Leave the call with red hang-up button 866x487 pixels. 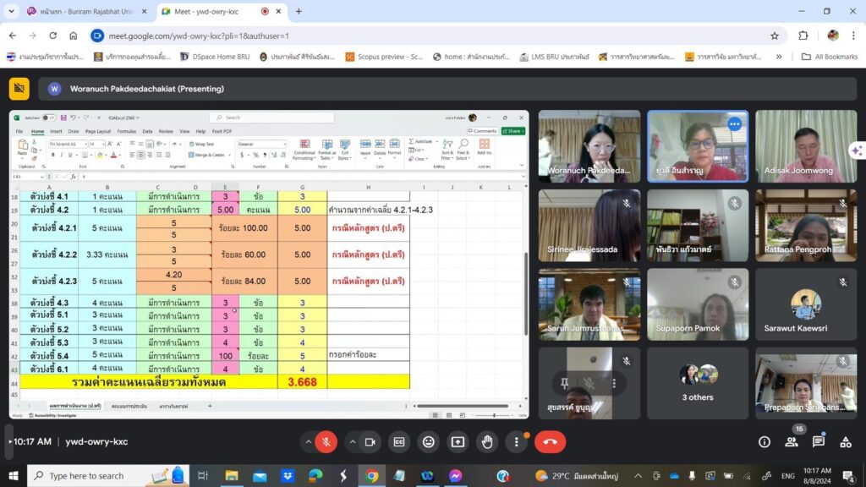click(x=550, y=441)
